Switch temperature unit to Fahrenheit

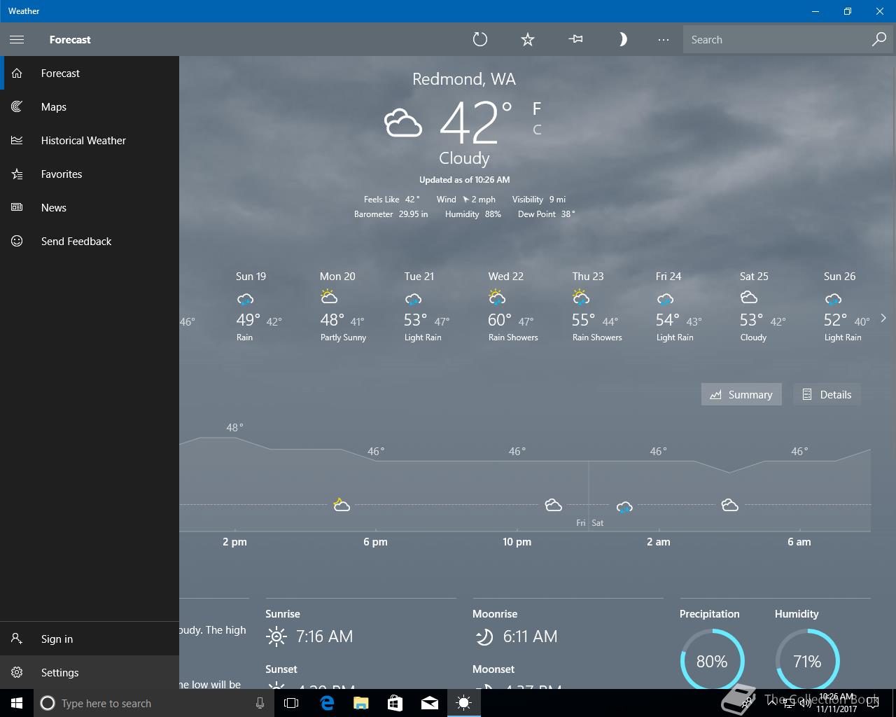[537, 109]
